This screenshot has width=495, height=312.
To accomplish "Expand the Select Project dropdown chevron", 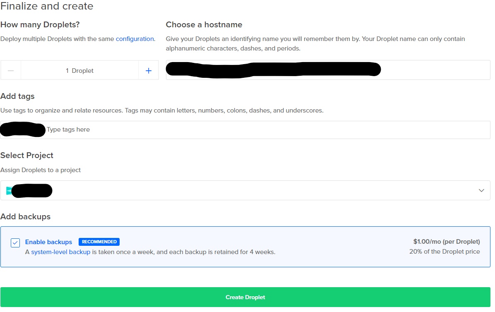I will tap(481, 190).
